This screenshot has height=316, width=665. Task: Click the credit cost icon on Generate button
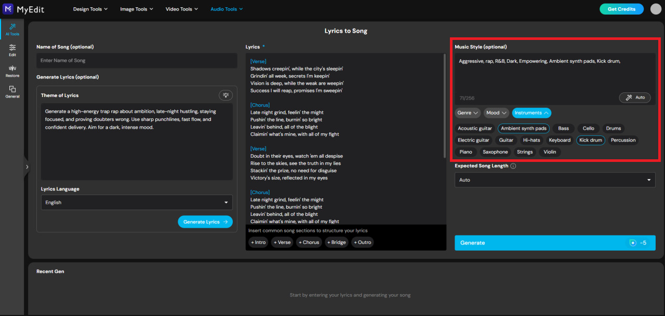(633, 243)
